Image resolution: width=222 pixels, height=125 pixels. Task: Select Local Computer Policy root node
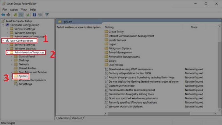pyautogui.click(x=19, y=21)
